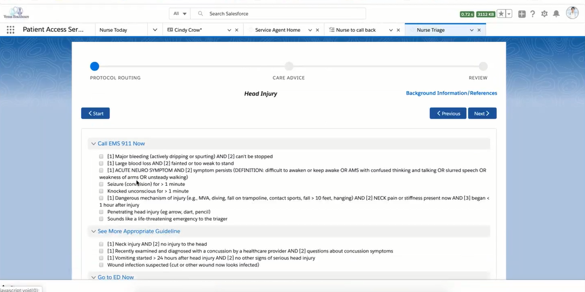Click the Start button
This screenshot has height=292, width=585.
click(x=95, y=113)
